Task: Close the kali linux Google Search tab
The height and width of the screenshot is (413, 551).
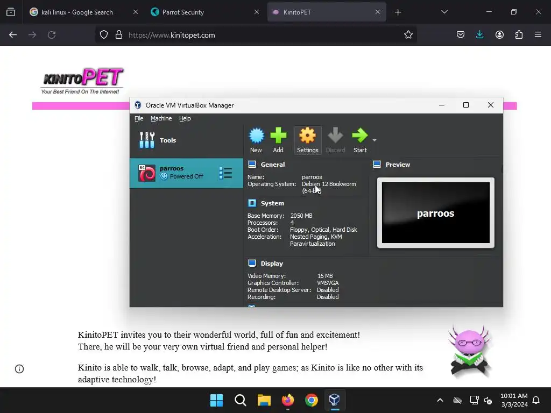Action: click(x=136, y=12)
